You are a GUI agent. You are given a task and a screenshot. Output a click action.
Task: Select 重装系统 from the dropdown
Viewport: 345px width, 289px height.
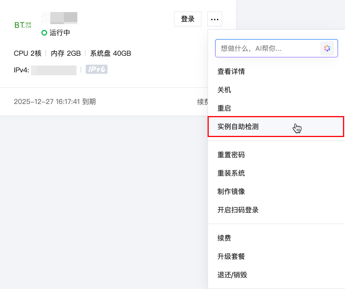point(231,173)
